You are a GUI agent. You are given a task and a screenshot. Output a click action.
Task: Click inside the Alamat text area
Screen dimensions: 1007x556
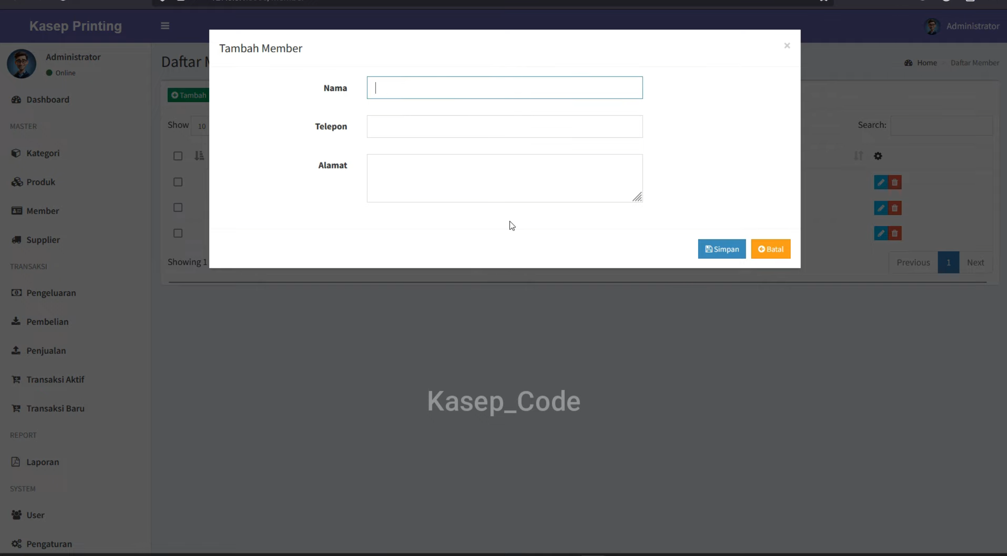coord(505,178)
